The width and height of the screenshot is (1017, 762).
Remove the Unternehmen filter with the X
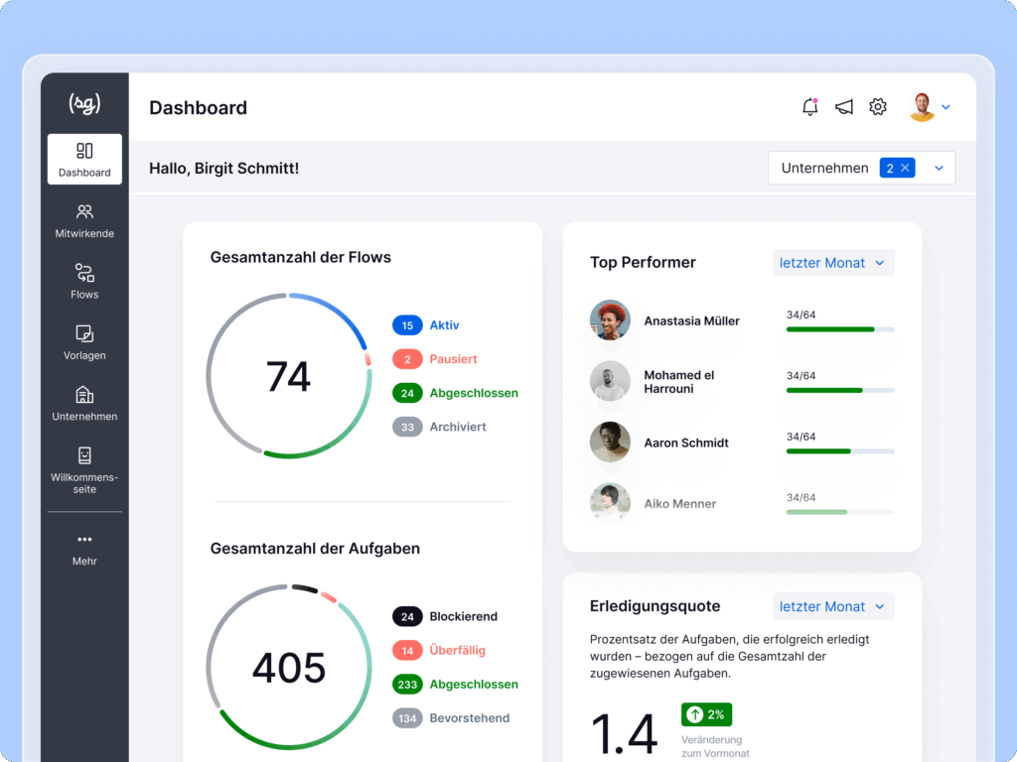(x=906, y=168)
